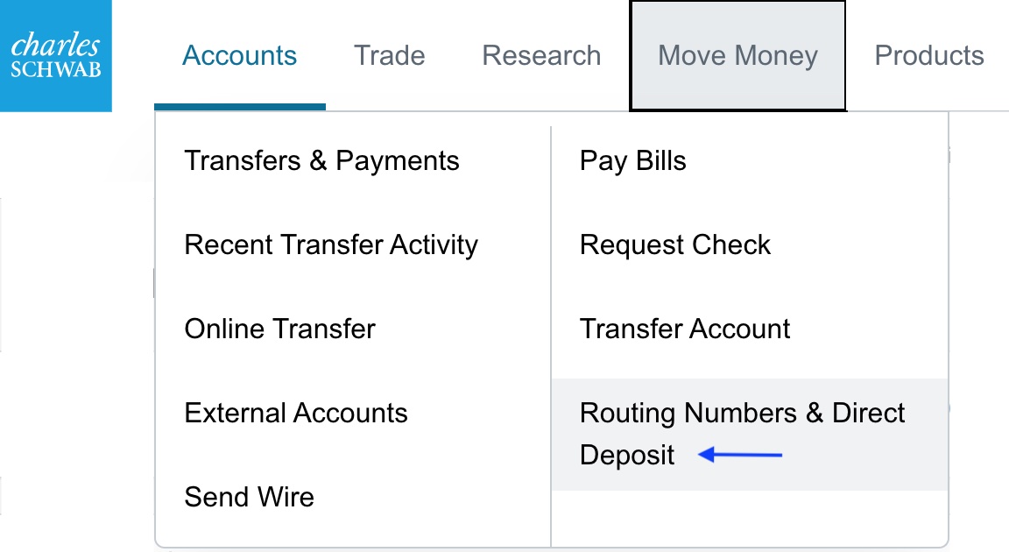The height and width of the screenshot is (552, 1009).
Task: Select Transfers & Payments menu item
Action: click(321, 161)
